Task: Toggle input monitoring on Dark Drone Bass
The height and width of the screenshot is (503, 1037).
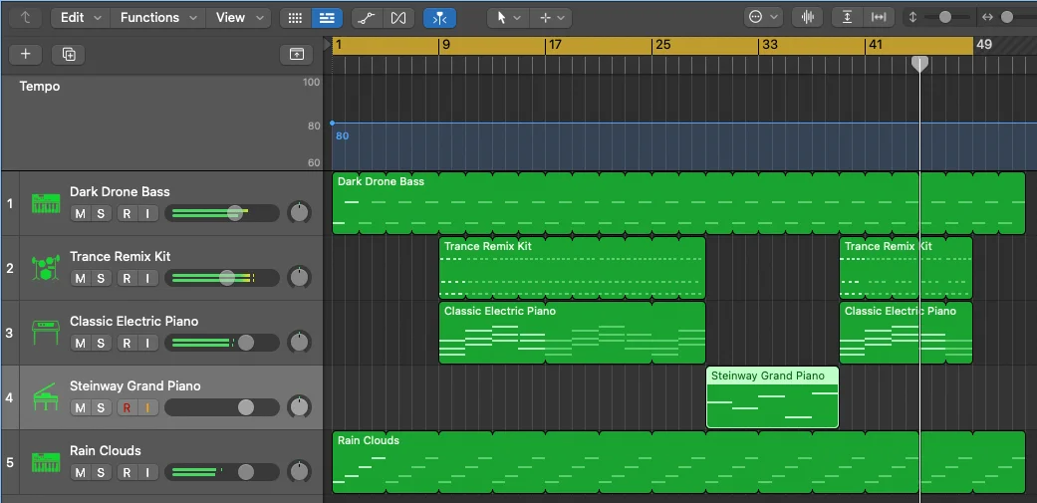Action: coord(147,213)
